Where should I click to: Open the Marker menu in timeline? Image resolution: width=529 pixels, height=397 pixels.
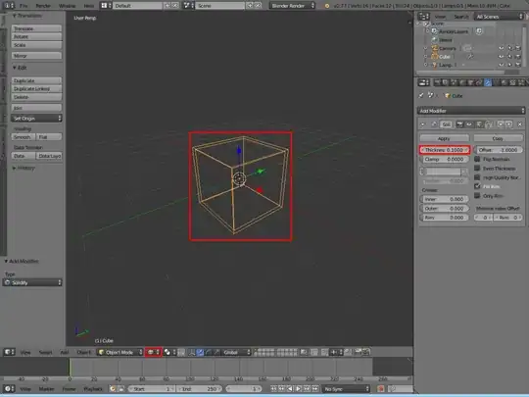click(x=46, y=389)
